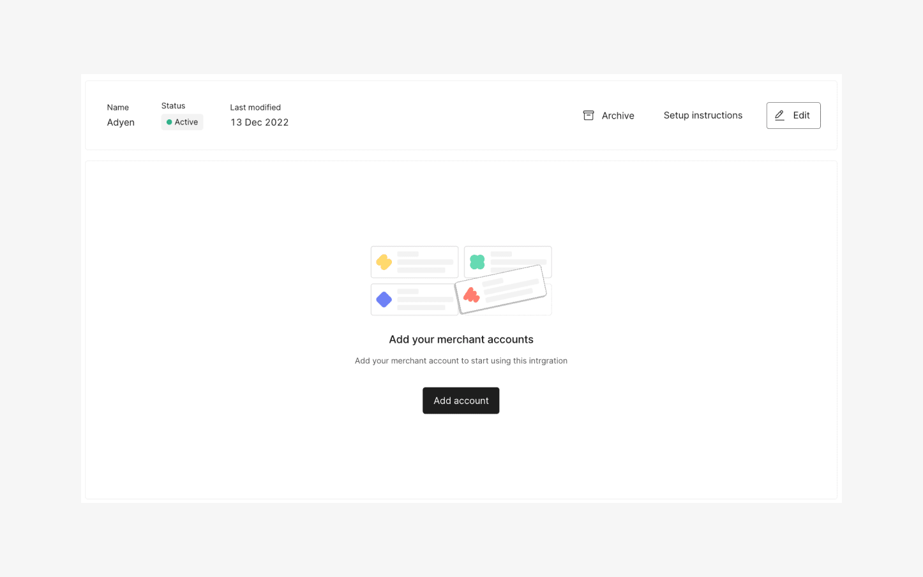Click the pencil icon in Edit button
The width and height of the screenshot is (923, 577).
point(779,116)
